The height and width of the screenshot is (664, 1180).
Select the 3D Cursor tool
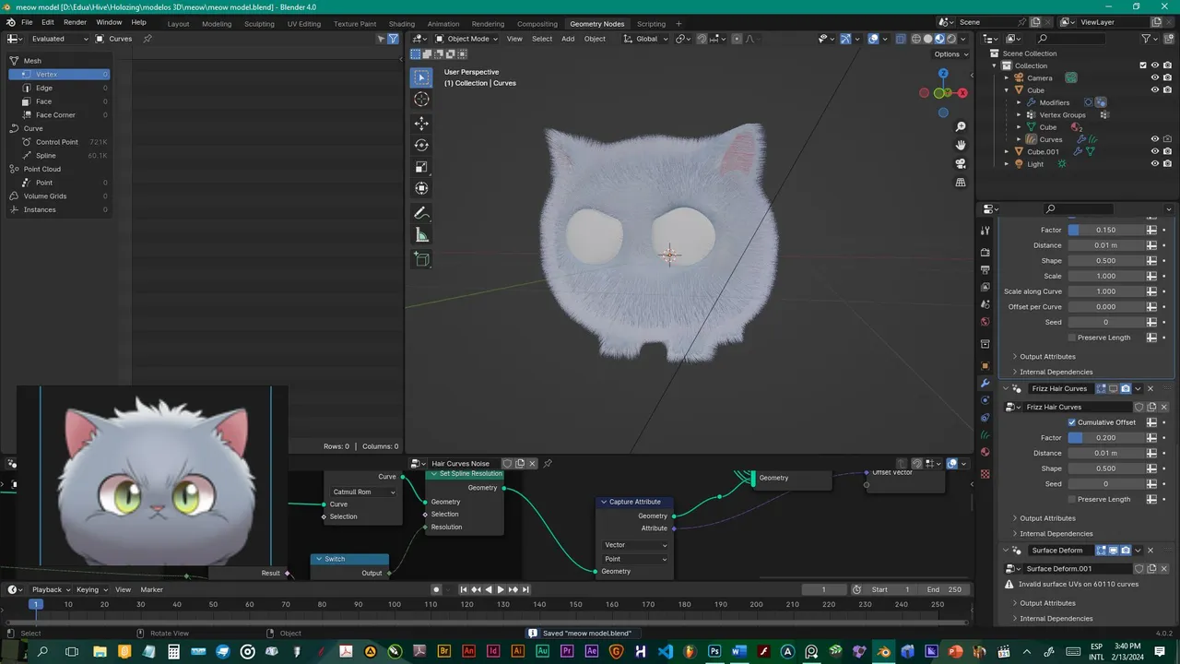(x=421, y=100)
